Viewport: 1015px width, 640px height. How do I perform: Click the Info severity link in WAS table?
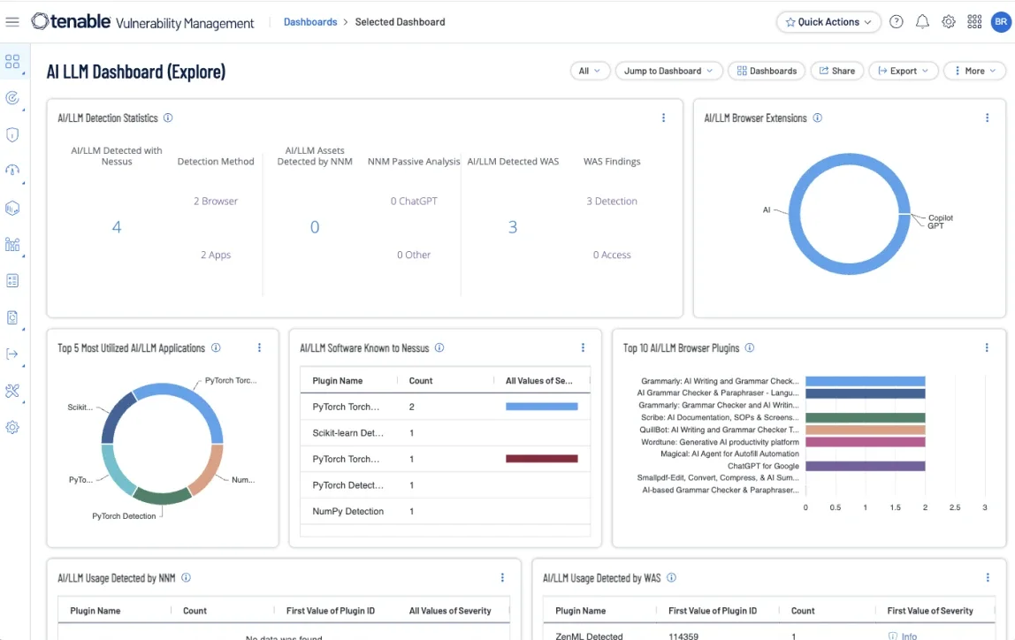903,636
